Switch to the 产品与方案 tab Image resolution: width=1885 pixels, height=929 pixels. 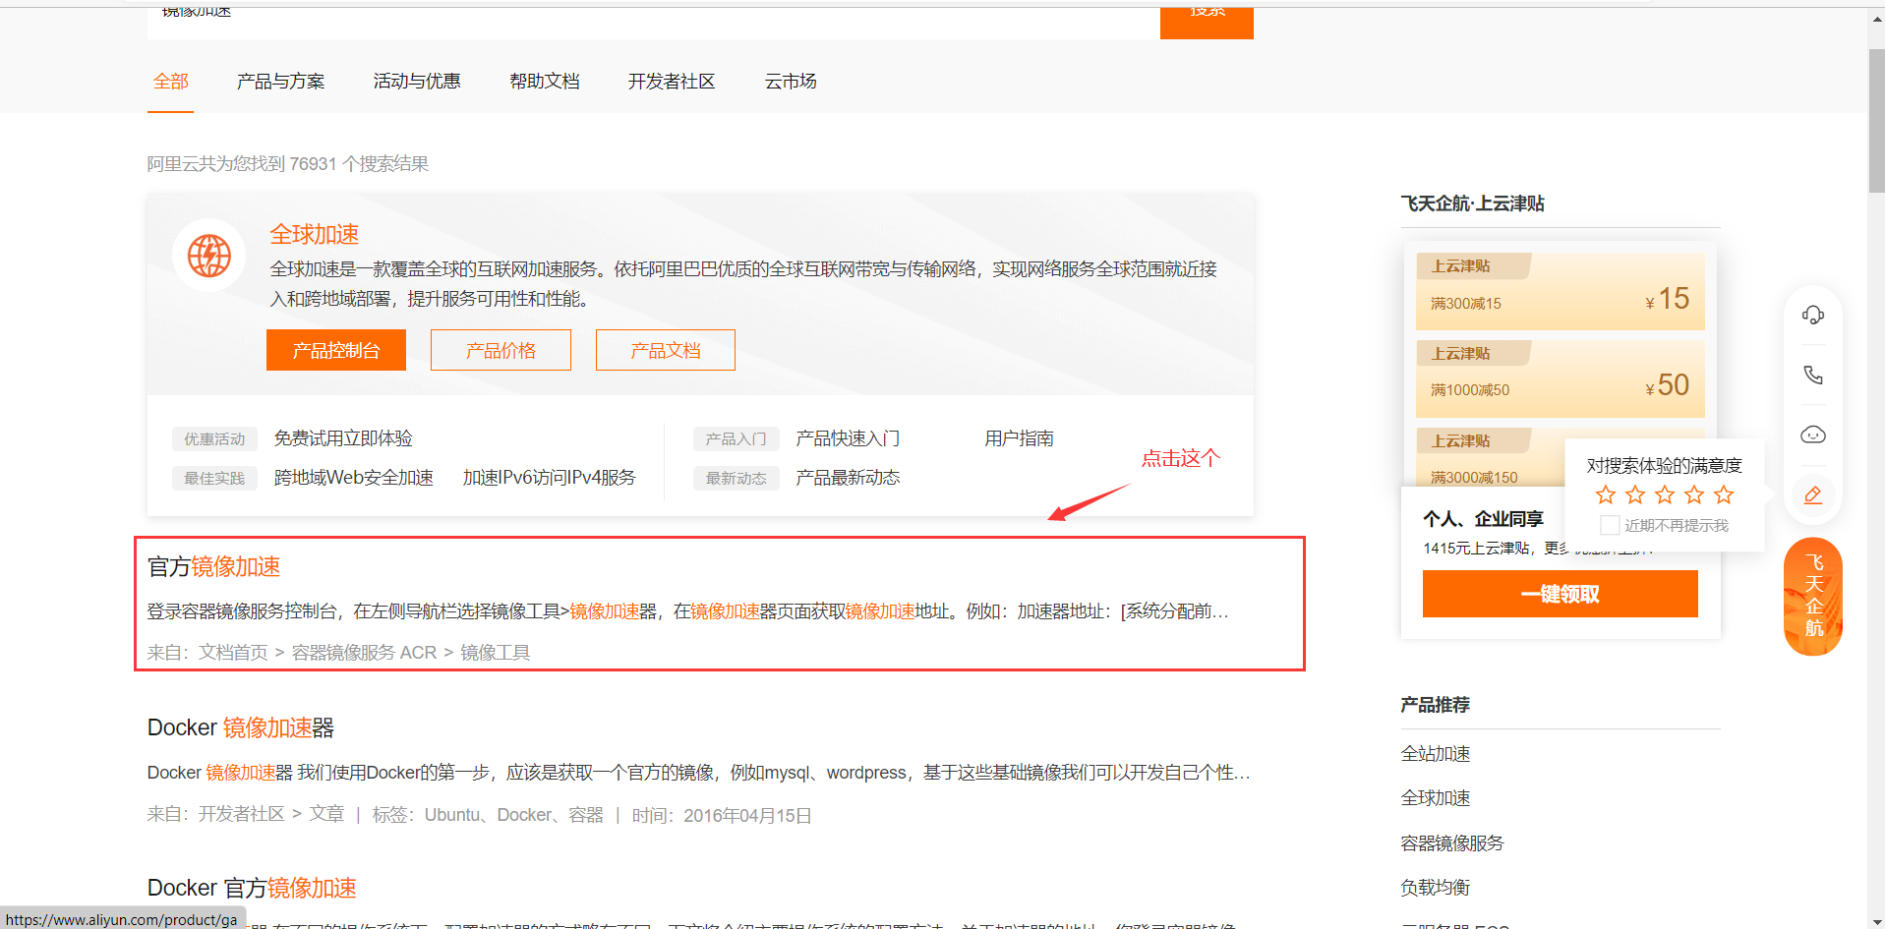280,82
